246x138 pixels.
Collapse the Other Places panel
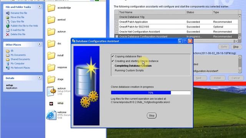(40, 44)
